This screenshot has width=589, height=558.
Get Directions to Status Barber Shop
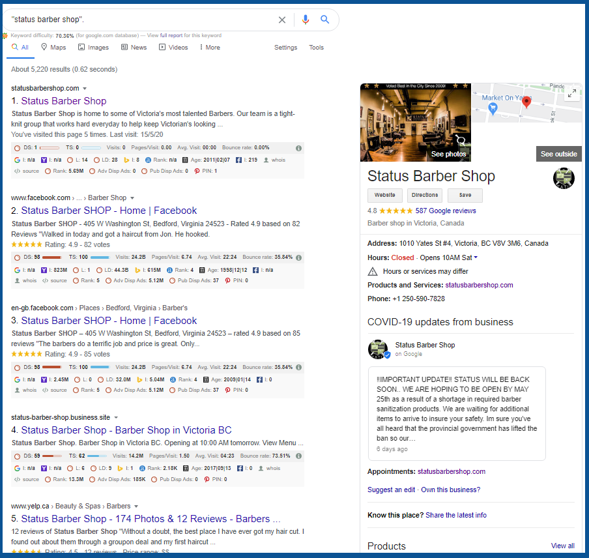click(x=425, y=196)
